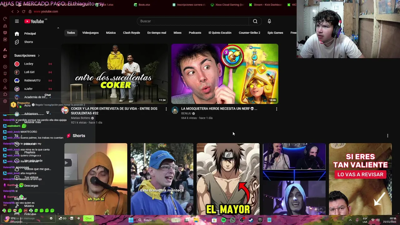Expand the Suscripciones section arrow
Viewport: 400px width, 225px height.
tap(39, 56)
